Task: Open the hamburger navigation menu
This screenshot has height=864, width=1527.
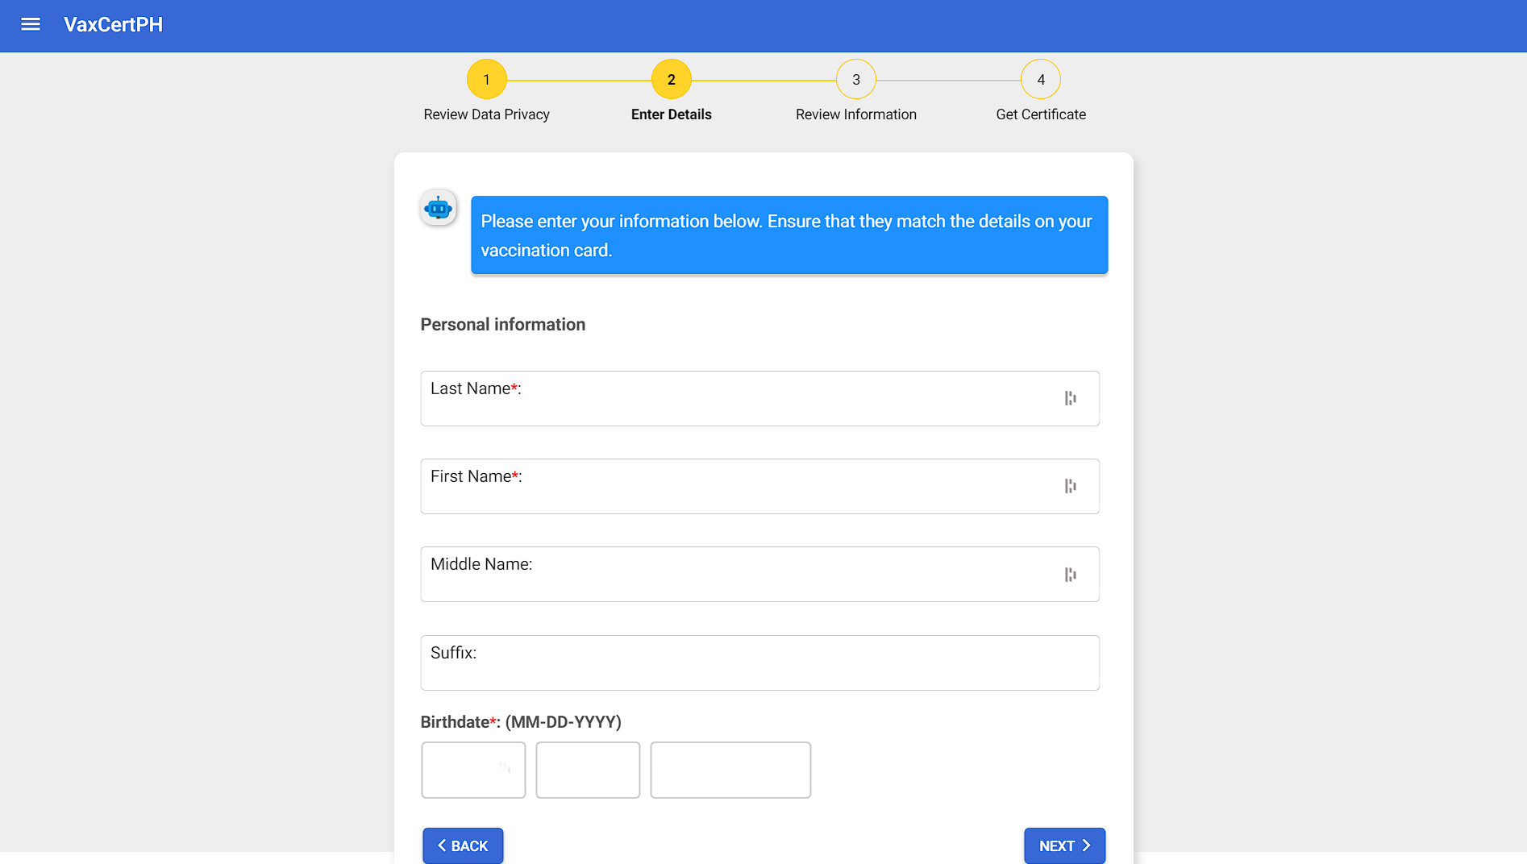Action: pos(31,25)
